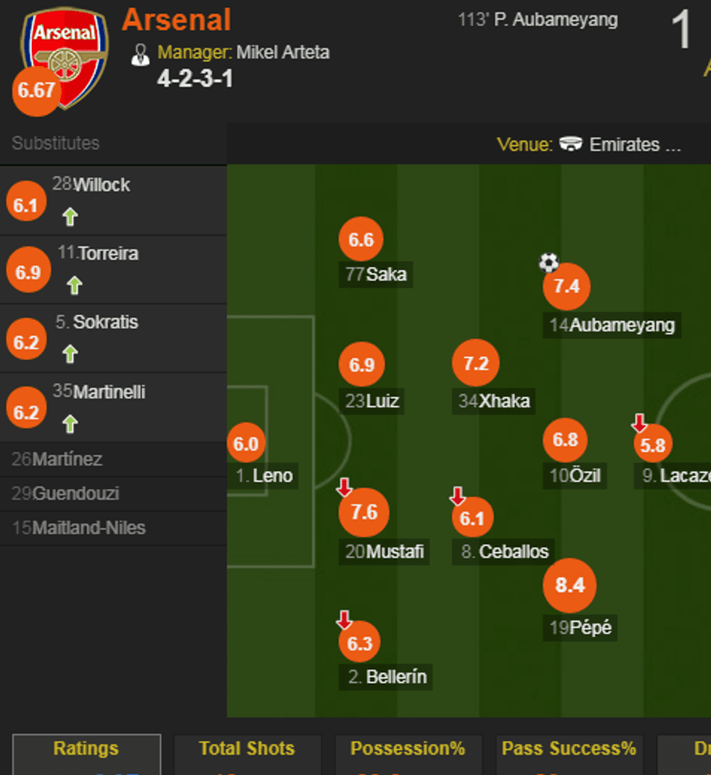Click the red arrow next to Lacazette's rating
711x775 pixels.
click(639, 422)
